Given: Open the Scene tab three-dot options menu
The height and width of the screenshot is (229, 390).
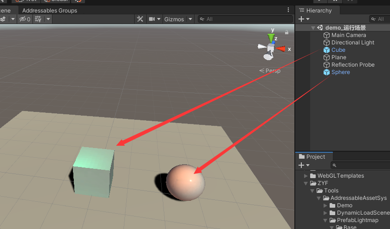Looking at the screenshot, I should click(288, 10).
